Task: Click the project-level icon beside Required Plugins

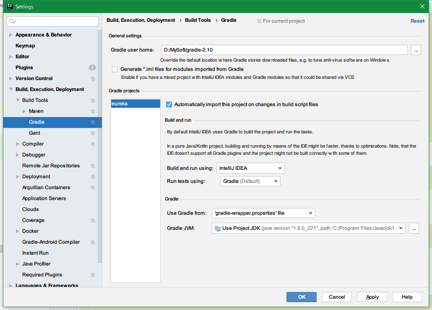Action: point(93,275)
